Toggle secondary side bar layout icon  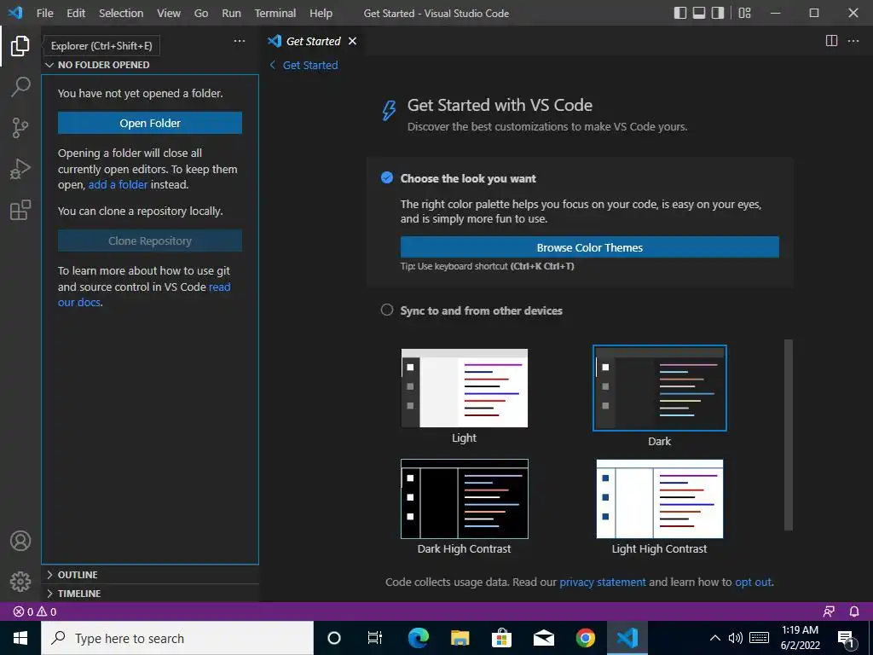pyautogui.click(x=718, y=13)
